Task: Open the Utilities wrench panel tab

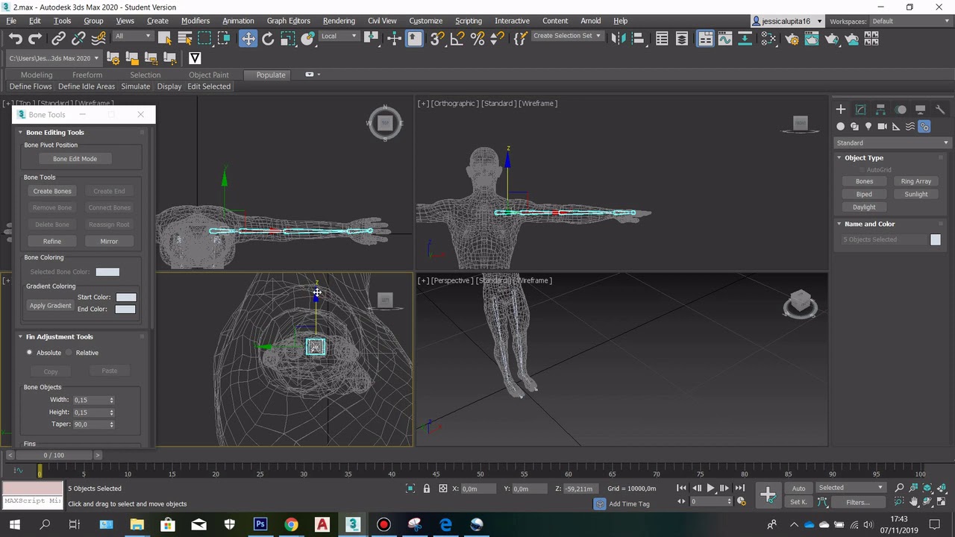Action: point(940,110)
